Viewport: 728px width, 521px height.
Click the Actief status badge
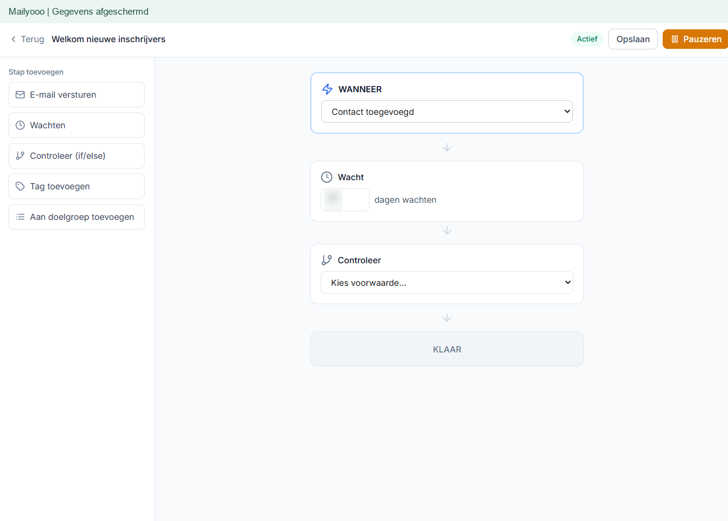[587, 39]
